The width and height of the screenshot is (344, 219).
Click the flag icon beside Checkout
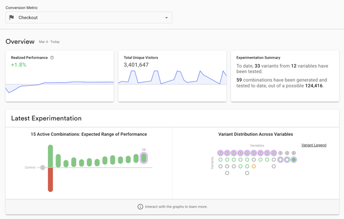[x=12, y=18]
